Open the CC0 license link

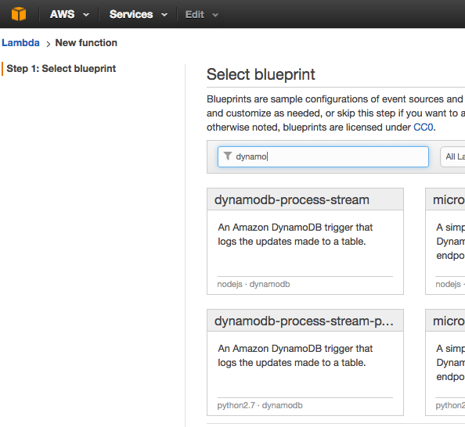point(424,127)
